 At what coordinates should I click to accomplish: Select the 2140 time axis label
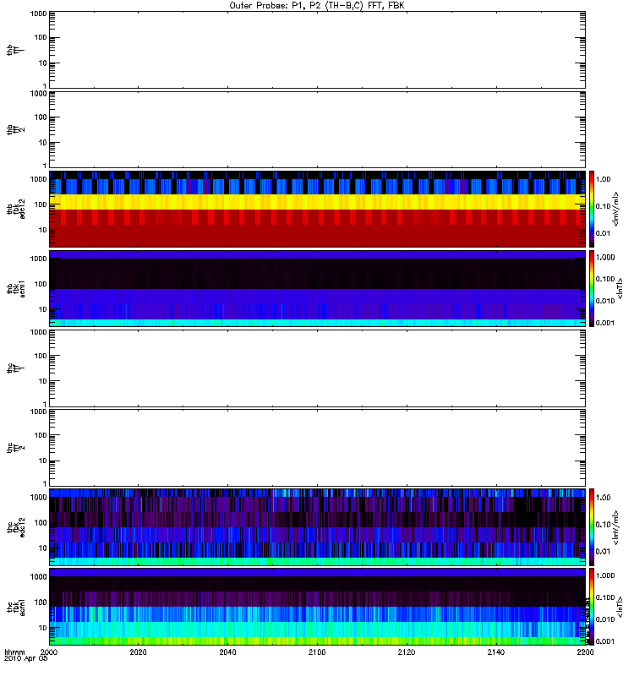click(496, 651)
